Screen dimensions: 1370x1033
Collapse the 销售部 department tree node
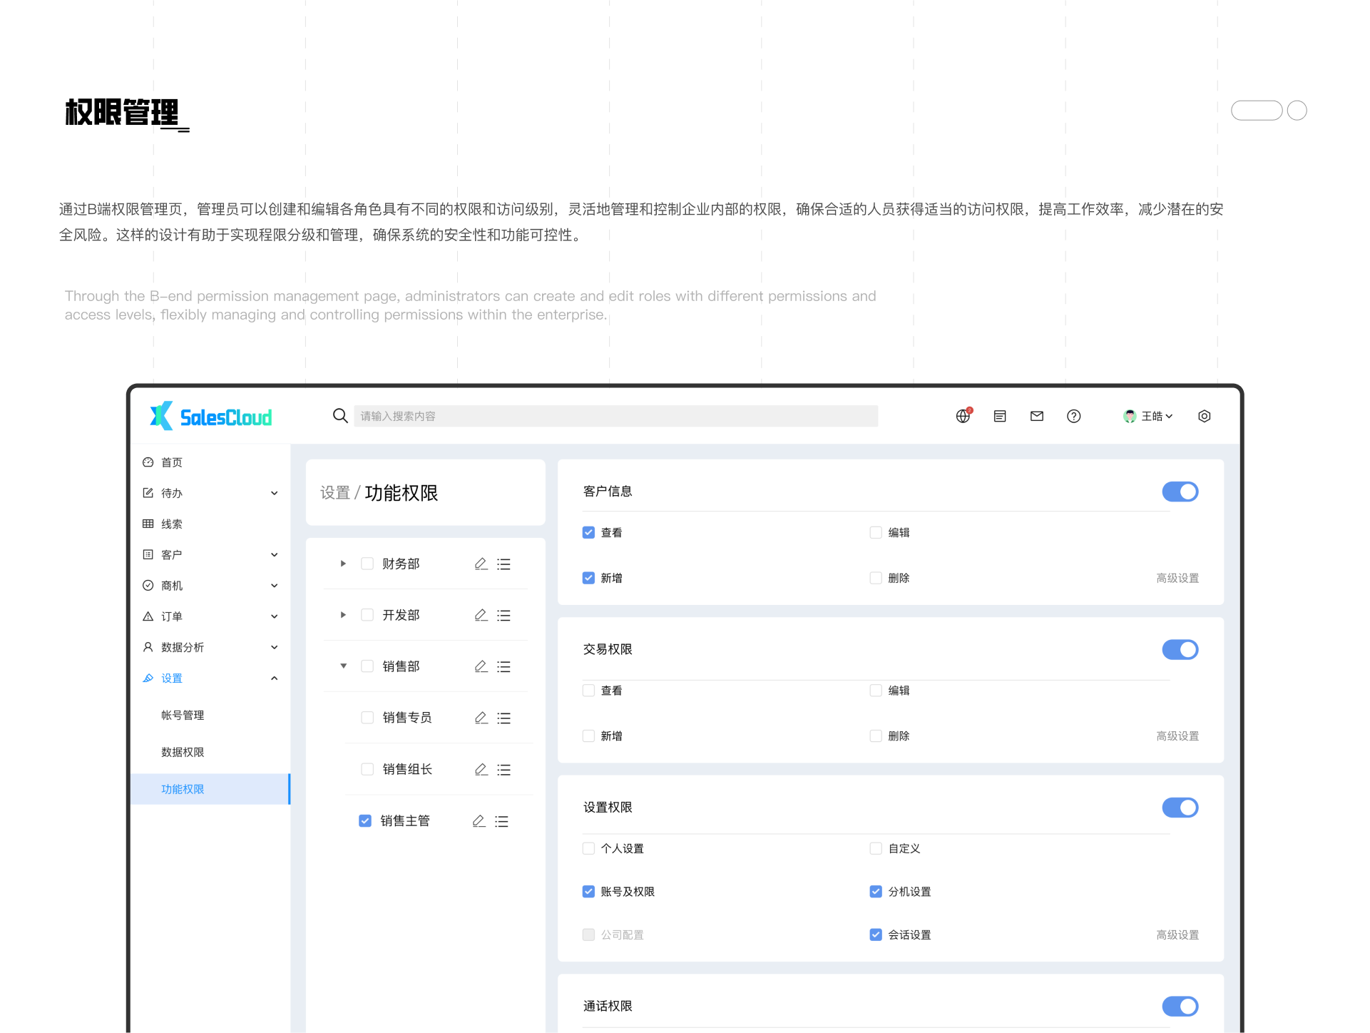(343, 666)
